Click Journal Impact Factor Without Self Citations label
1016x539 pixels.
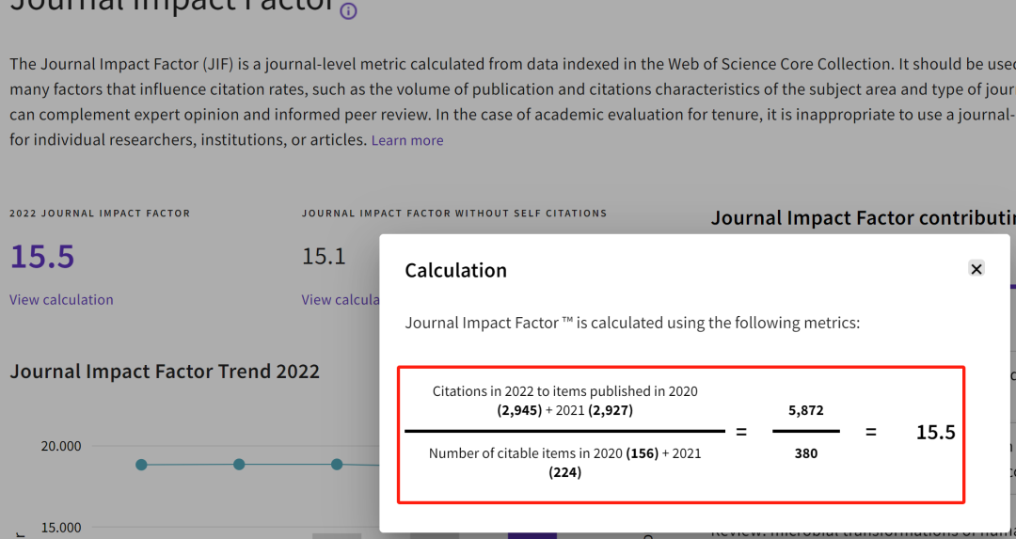(454, 214)
